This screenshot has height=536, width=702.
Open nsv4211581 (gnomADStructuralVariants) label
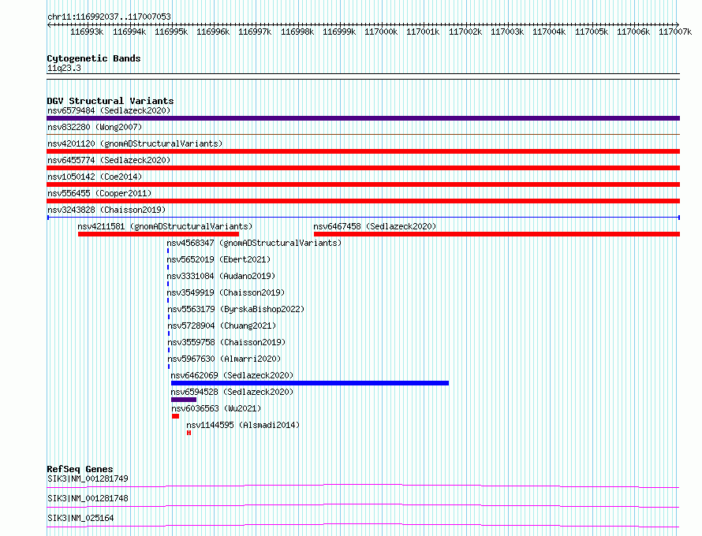pyautogui.click(x=165, y=226)
